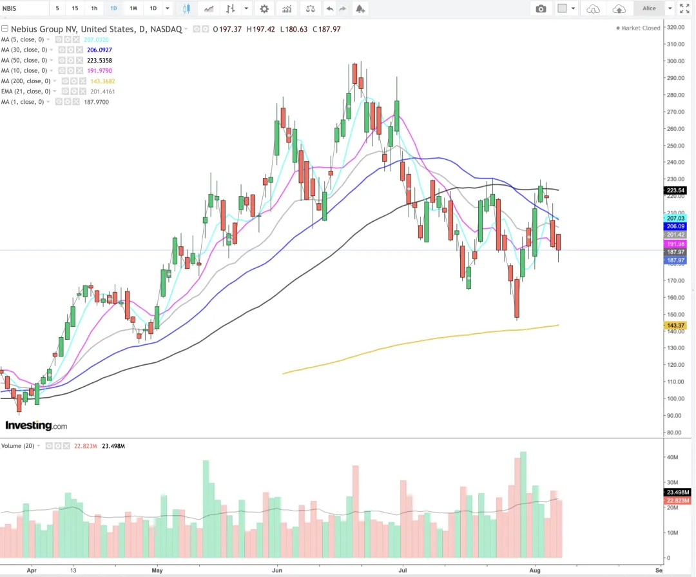Select the 1h interval
Image resolution: width=696 pixels, height=577 pixels.
point(94,8)
